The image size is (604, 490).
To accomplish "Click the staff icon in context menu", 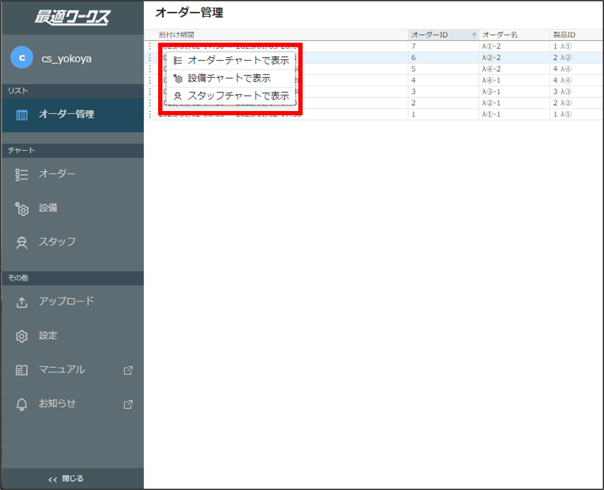I will (x=178, y=96).
